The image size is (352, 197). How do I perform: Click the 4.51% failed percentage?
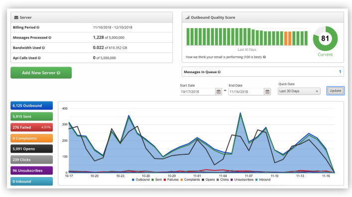click(x=46, y=127)
